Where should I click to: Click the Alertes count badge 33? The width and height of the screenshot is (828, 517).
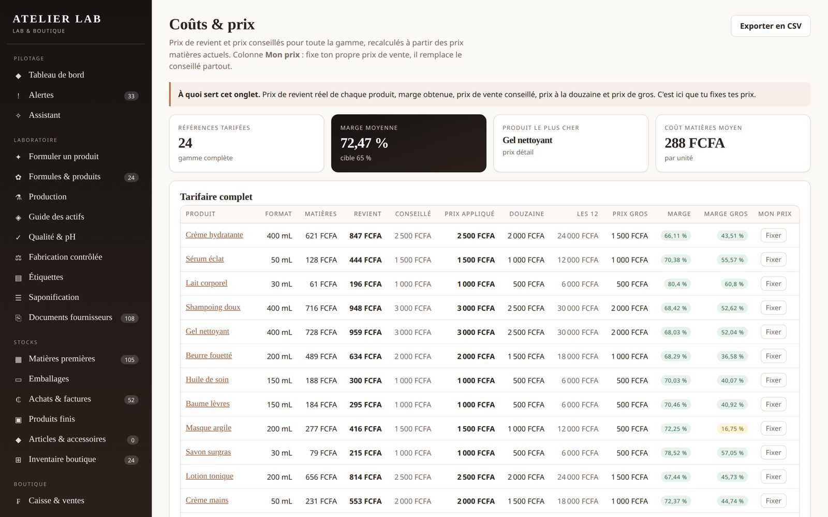(x=131, y=96)
